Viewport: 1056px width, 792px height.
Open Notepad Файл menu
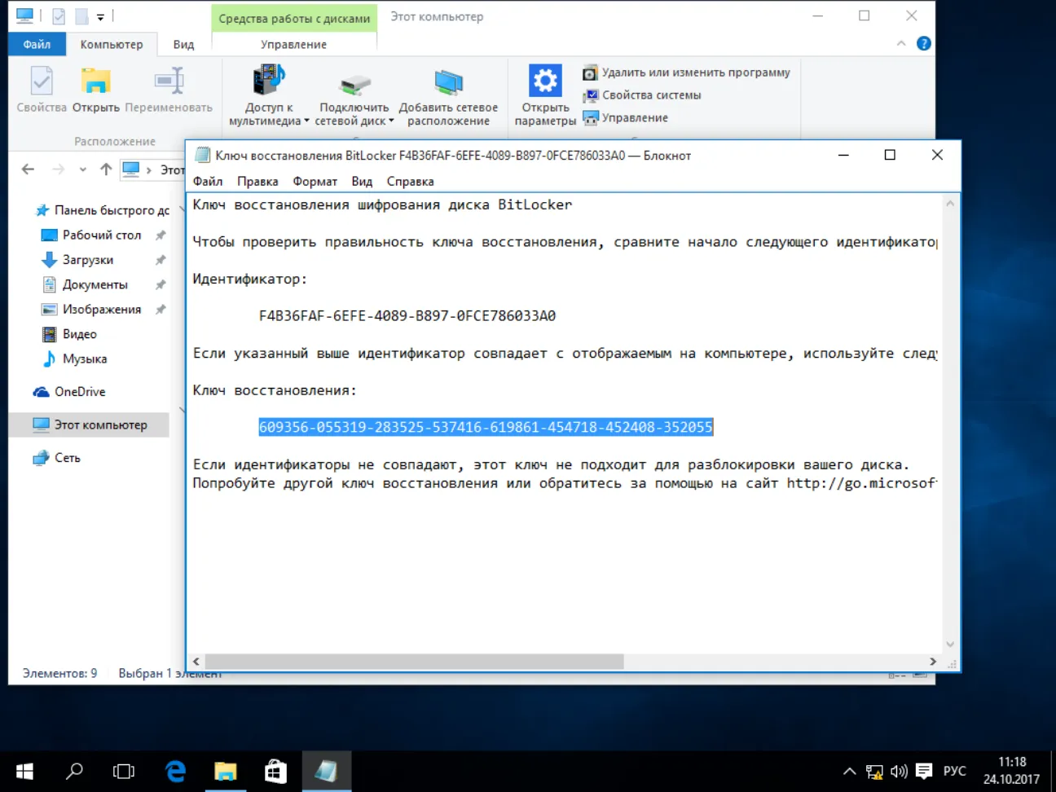tap(208, 181)
